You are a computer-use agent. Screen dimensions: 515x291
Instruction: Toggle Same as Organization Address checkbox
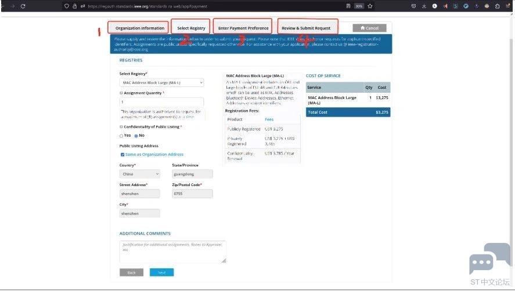coord(122,155)
